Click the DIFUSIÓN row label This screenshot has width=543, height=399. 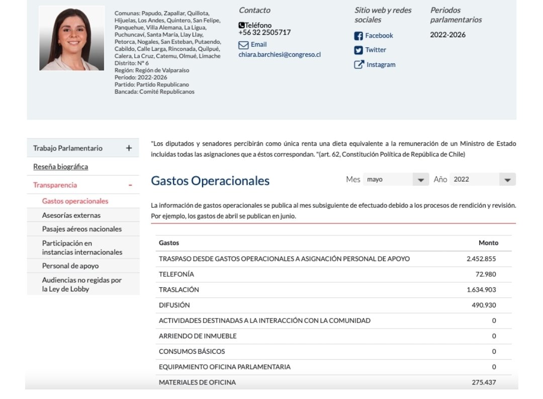pyautogui.click(x=174, y=305)
